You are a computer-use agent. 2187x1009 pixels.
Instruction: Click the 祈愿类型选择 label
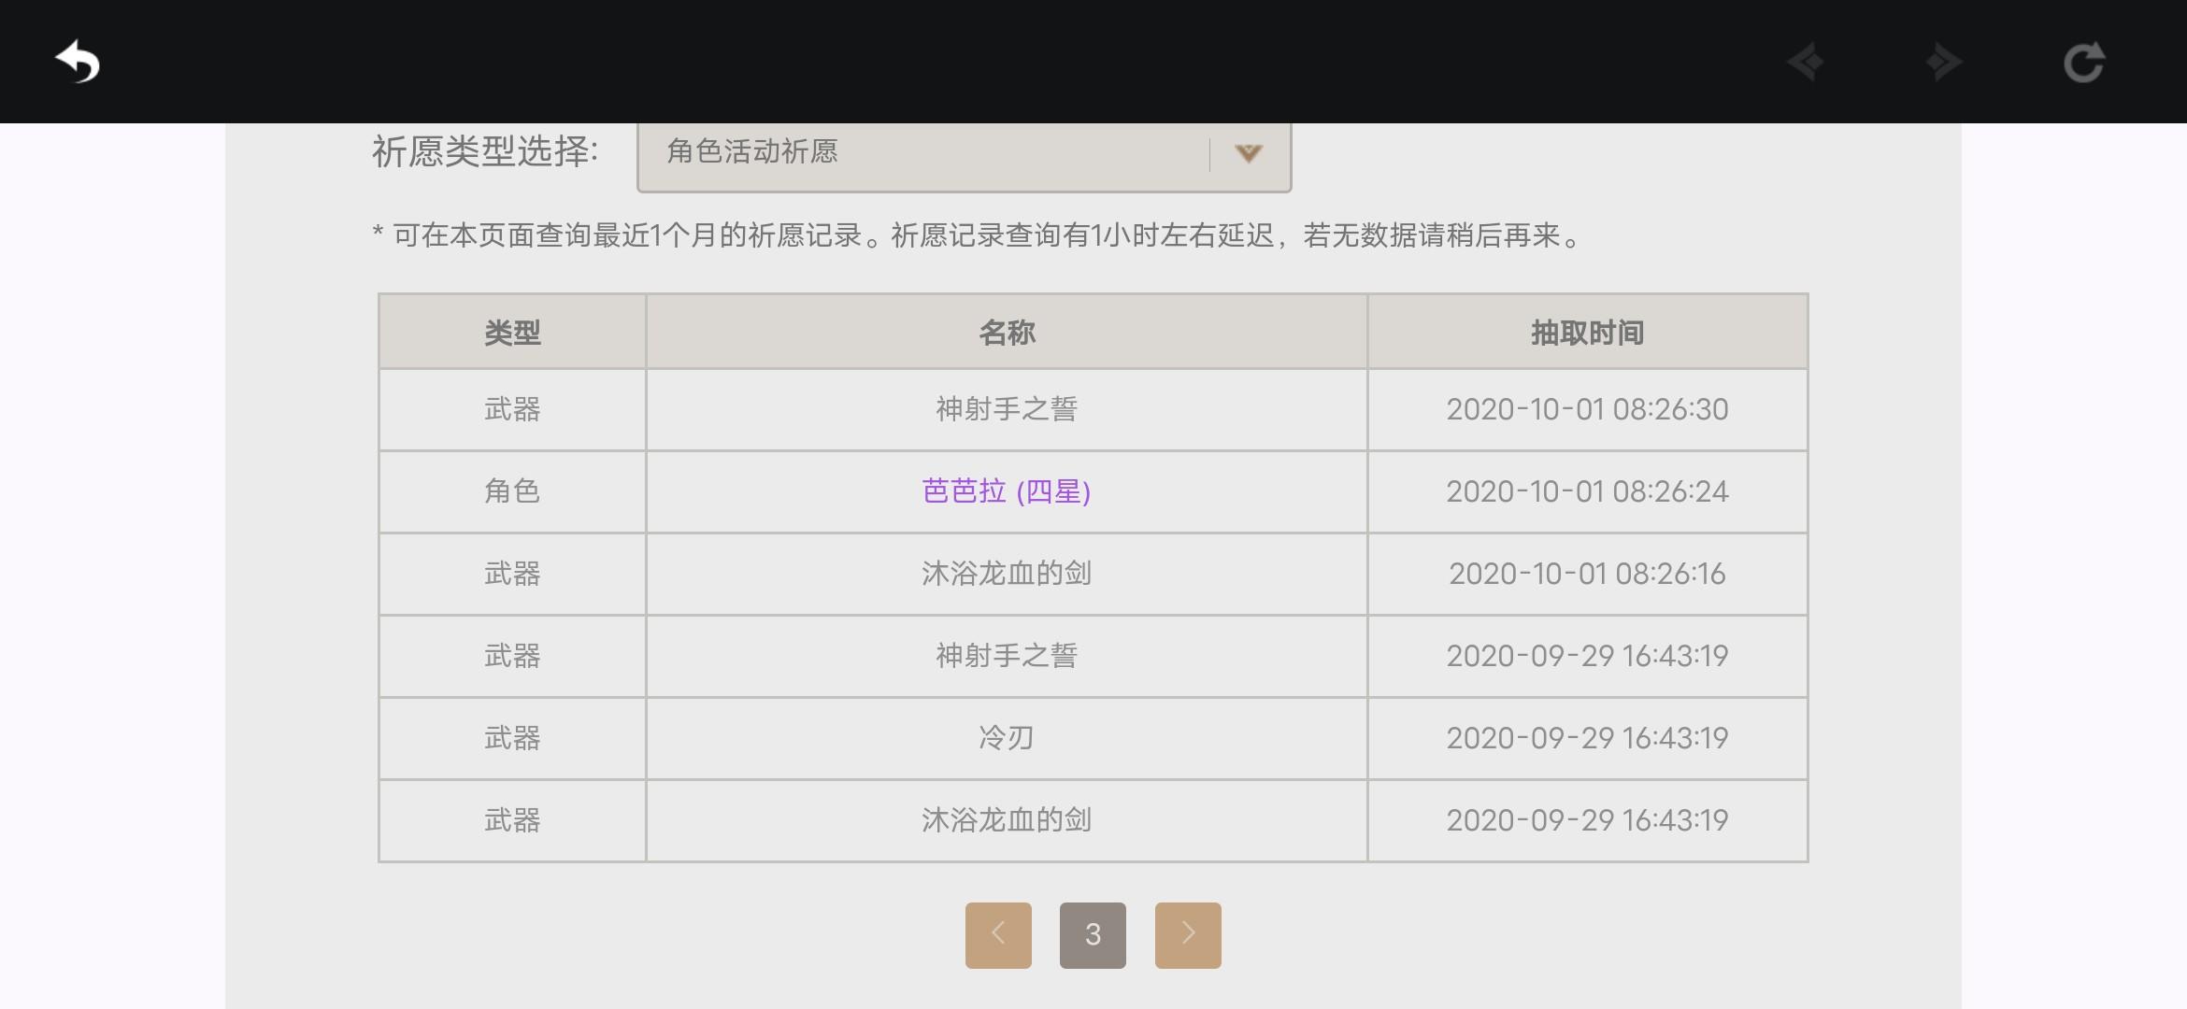click(485, 151)
